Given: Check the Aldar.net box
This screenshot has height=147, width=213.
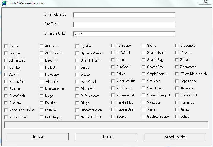Looking at the screenshot, I should 42,46.
